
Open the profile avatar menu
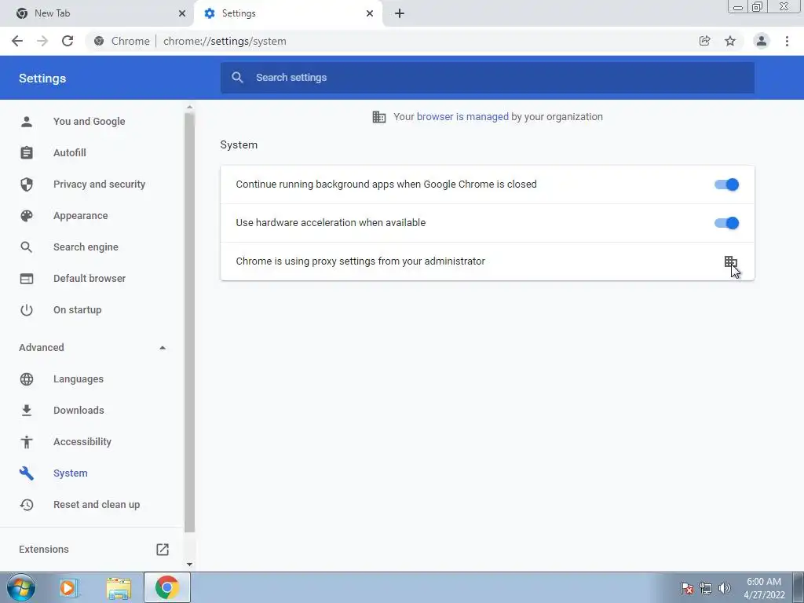pos(762,41)
